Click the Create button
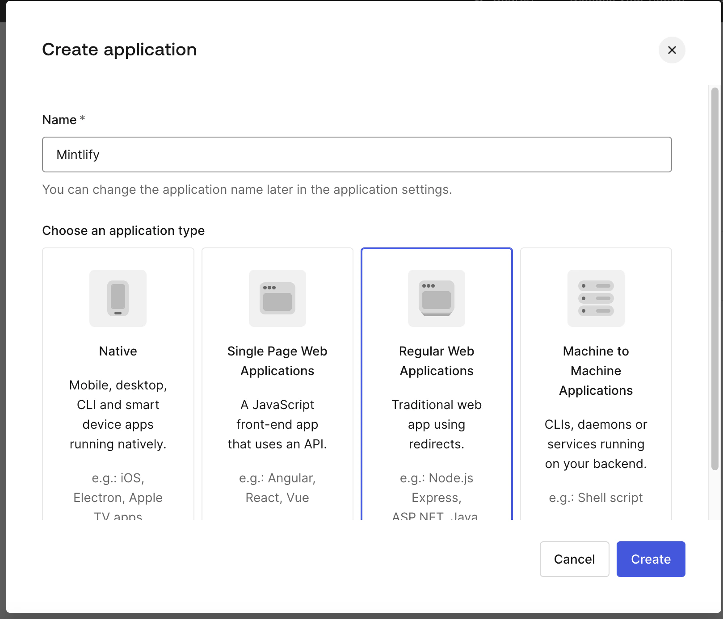 coord(651,559)
